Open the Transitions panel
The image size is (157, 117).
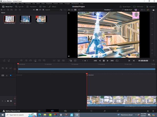coord(31,7)
